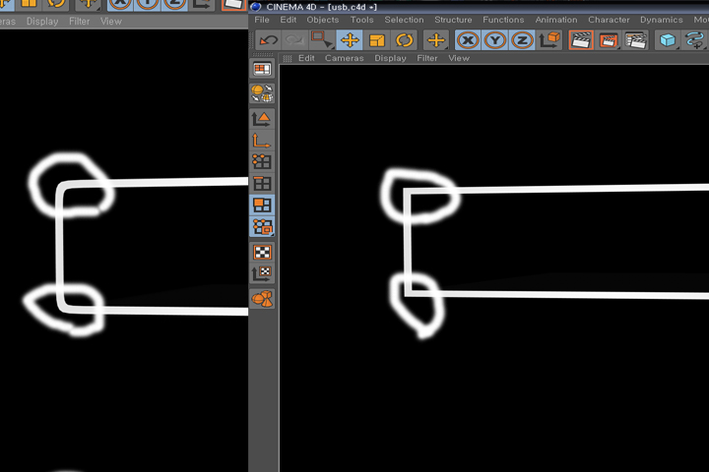Open the Tools menu
The width and height of the screenshot is (709, 472).
[361, 20]
